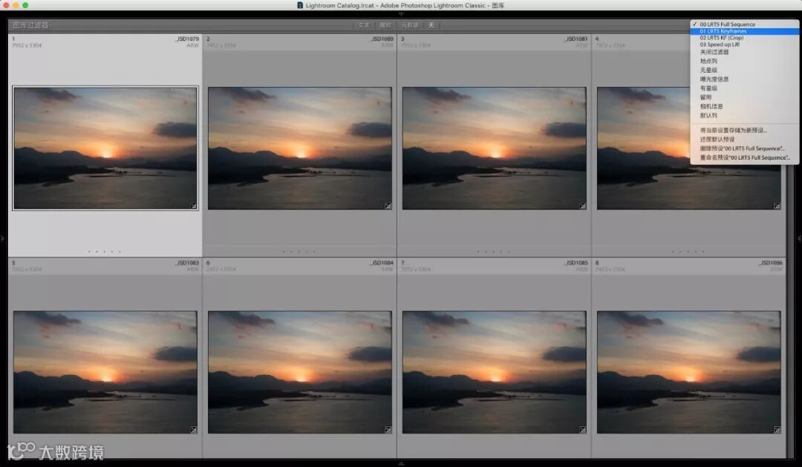Show the top module panel arrow
Screen dimensions: 802x467
pos(401,14)
